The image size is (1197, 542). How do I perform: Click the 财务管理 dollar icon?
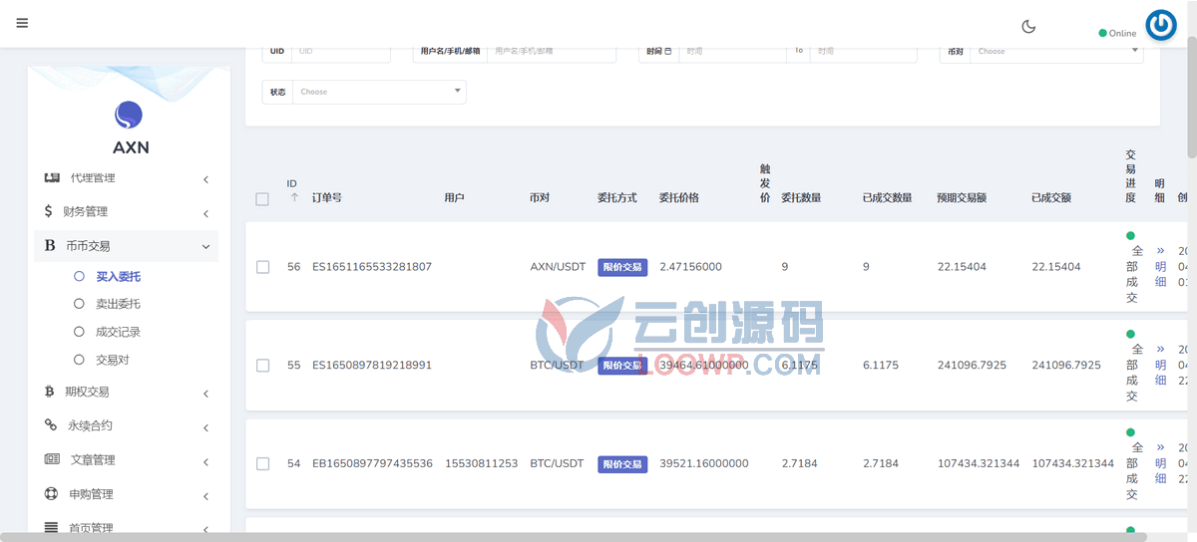[x=49, y=211]
